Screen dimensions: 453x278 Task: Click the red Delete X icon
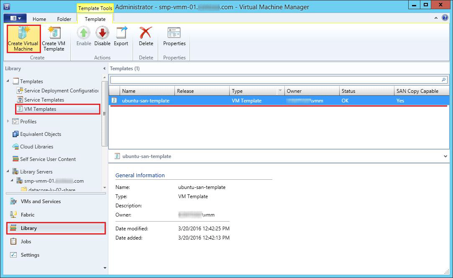pyautogui.click(x=146, y=33)
